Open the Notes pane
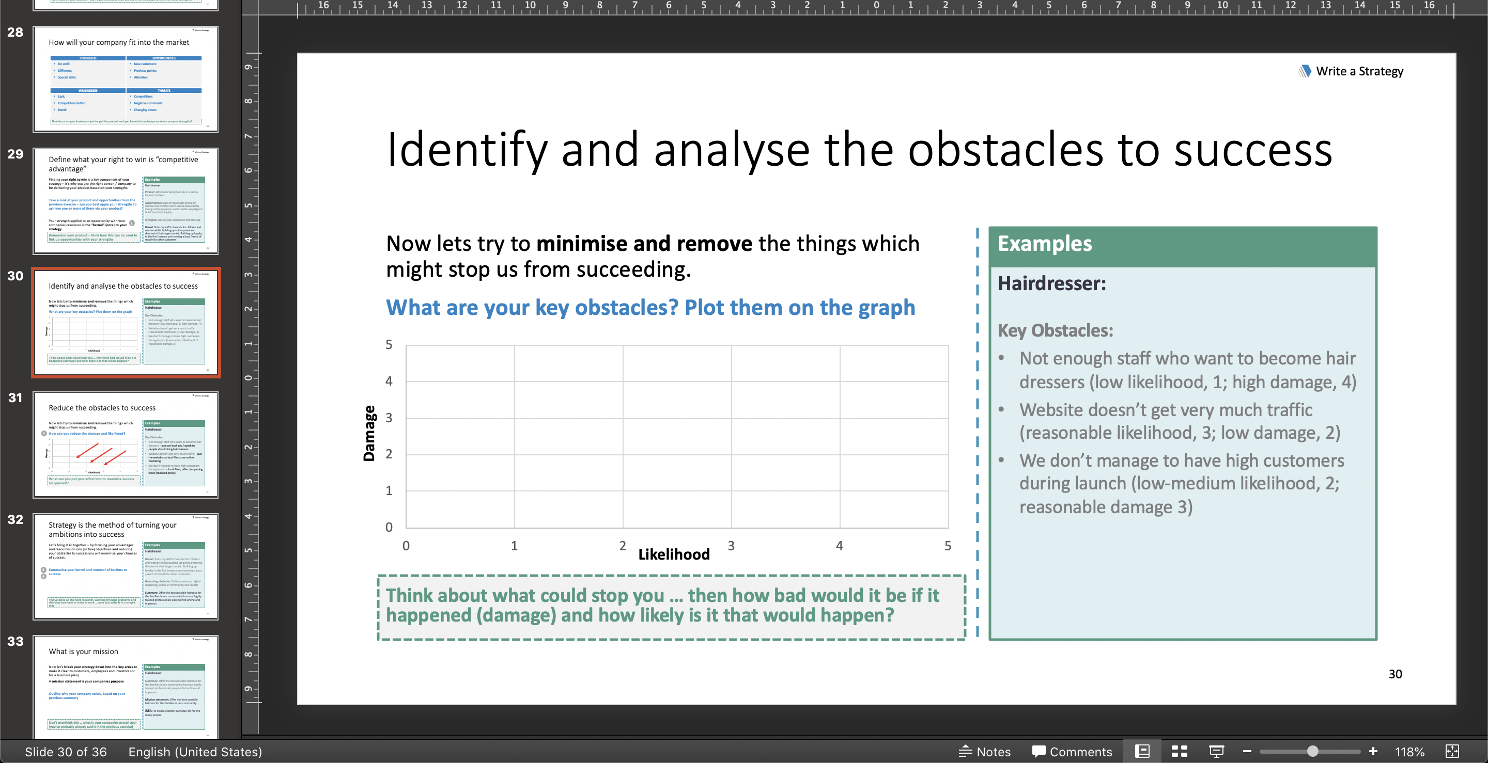The image size is (1488, 763). click(x=985, y=752)
